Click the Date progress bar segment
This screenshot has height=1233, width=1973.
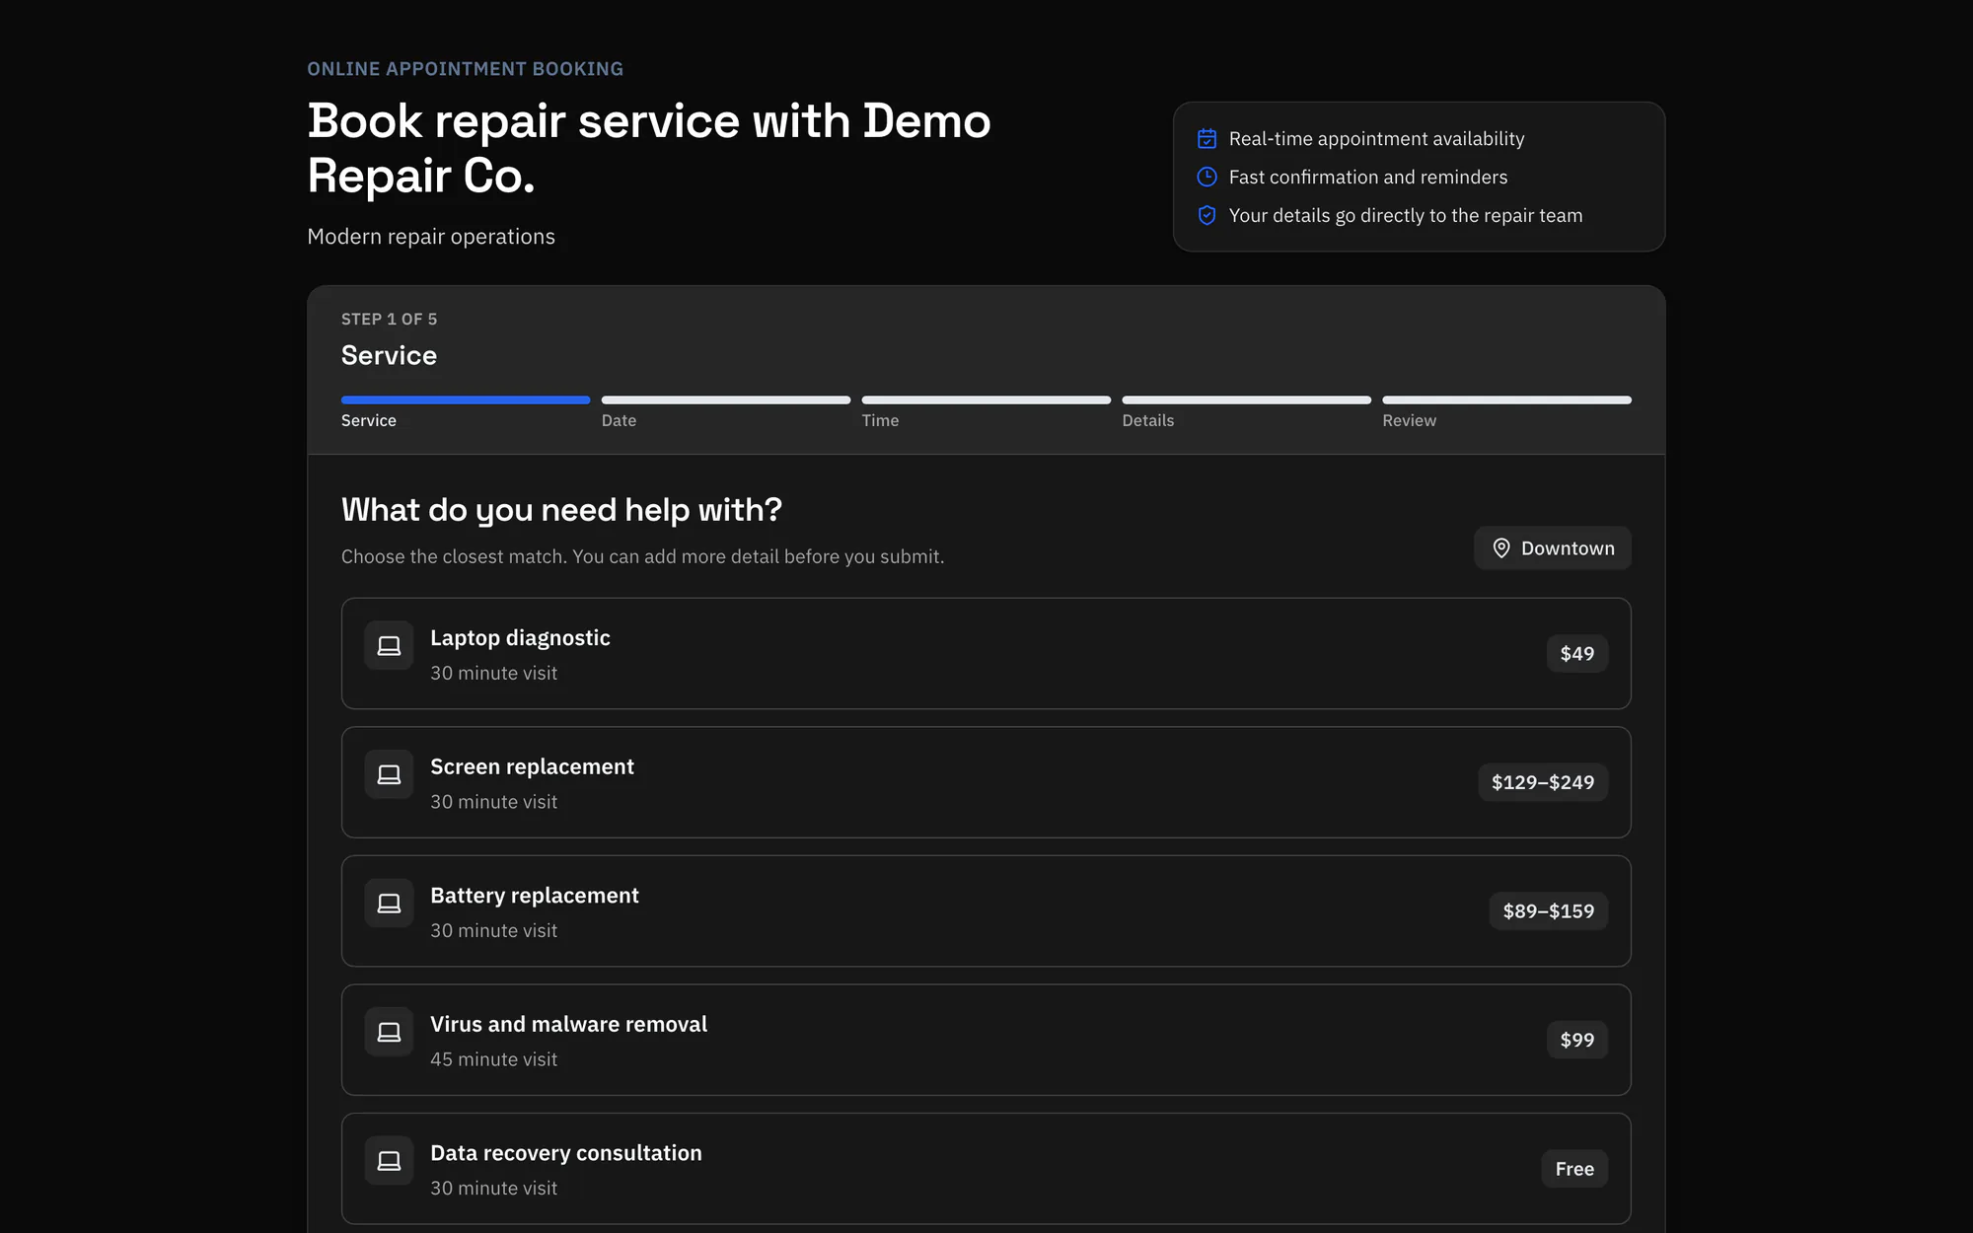point(726,400)
